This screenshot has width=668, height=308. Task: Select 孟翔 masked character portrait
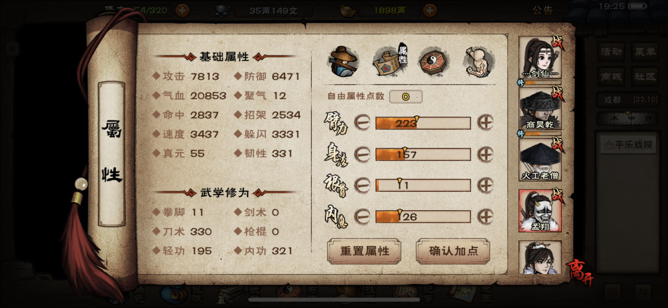coord(540,211)
